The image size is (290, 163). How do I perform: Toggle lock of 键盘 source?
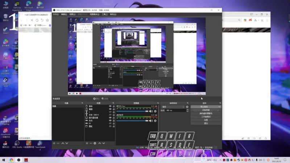113,109
